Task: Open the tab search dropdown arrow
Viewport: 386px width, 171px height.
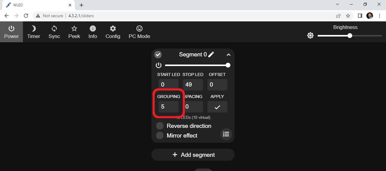Action: tap(337, 5)
